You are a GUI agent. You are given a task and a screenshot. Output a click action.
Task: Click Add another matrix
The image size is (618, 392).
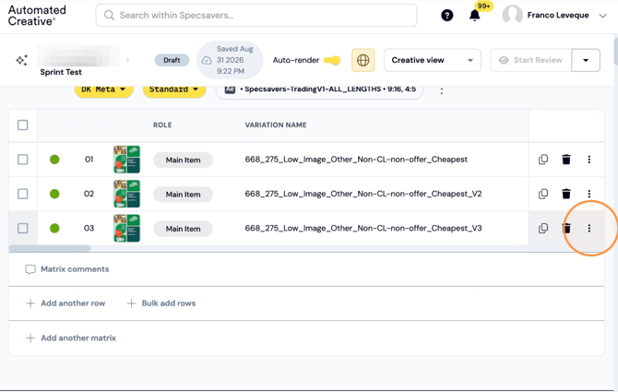point(71,338)
